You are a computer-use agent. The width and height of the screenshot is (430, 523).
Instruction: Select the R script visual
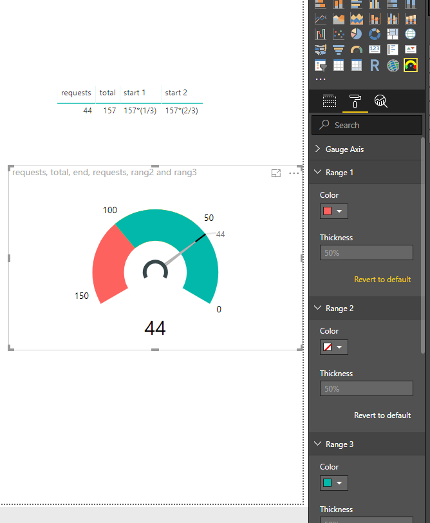coord(375,66)
